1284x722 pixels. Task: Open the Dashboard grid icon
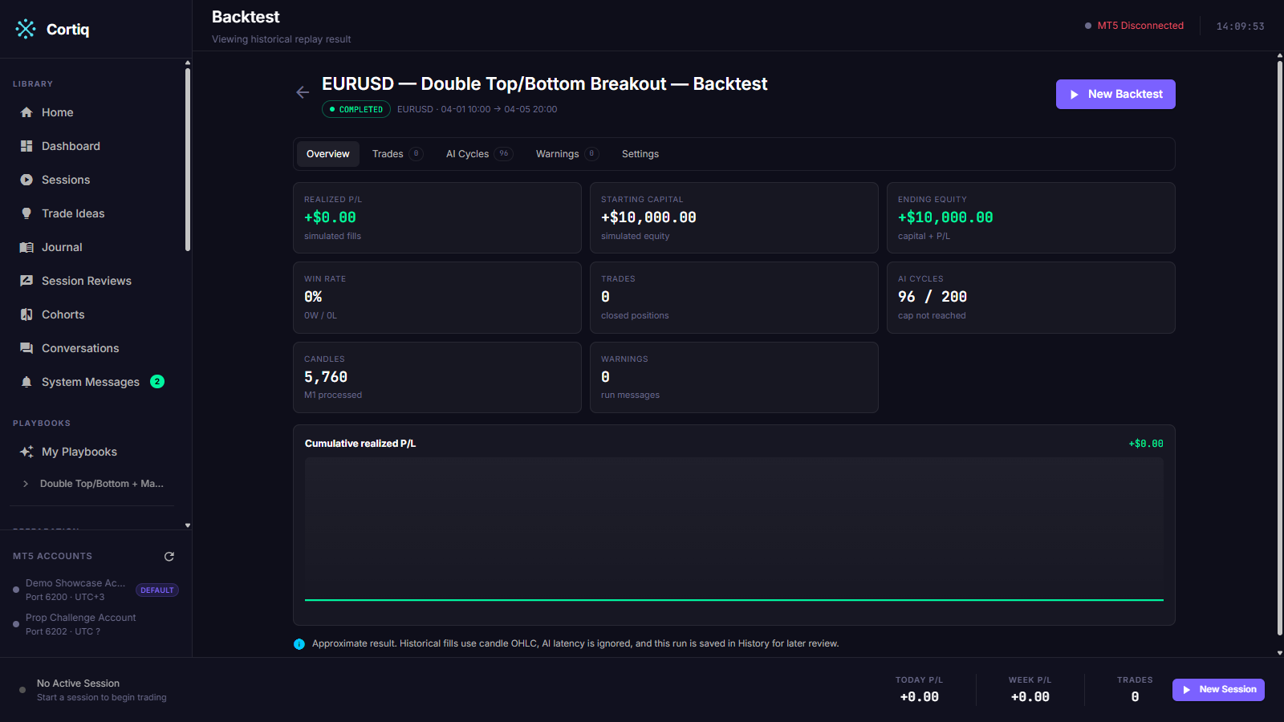pyautogui.click(x=26, y=146)
